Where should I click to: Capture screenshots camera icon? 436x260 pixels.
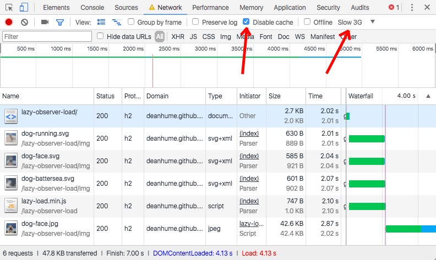(x=45, y=22)
